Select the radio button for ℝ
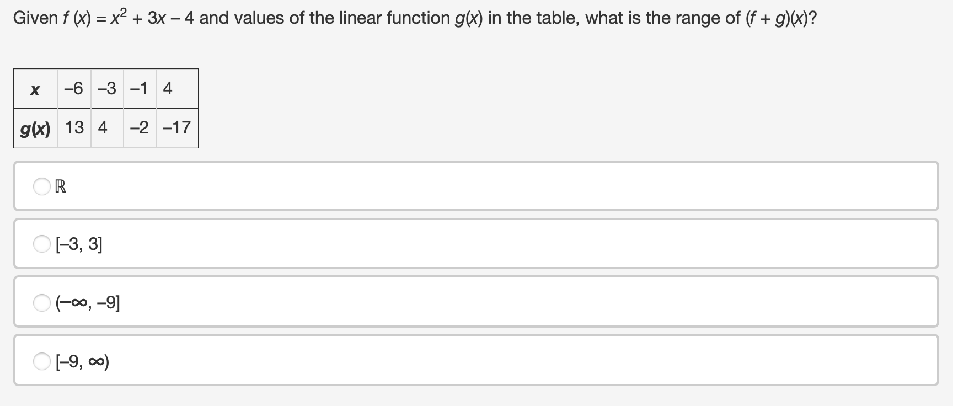Image resolution: width=953 pixels, height=406 pixels. 42,187
